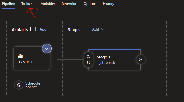Open Stage 1 post-deployment conditions person icon
The height and width of the screenshot is (102, 184).
click(141, 59)
